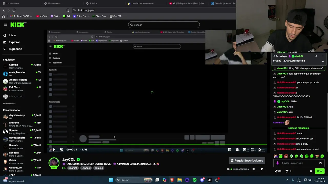Open Spotify from the taskbar
The height and width of the screenshot is (184, 328).
194,180
